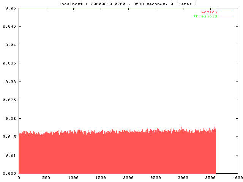Click the chart title starting with "localhost"

pyautogui.click(x=128, y=4)
